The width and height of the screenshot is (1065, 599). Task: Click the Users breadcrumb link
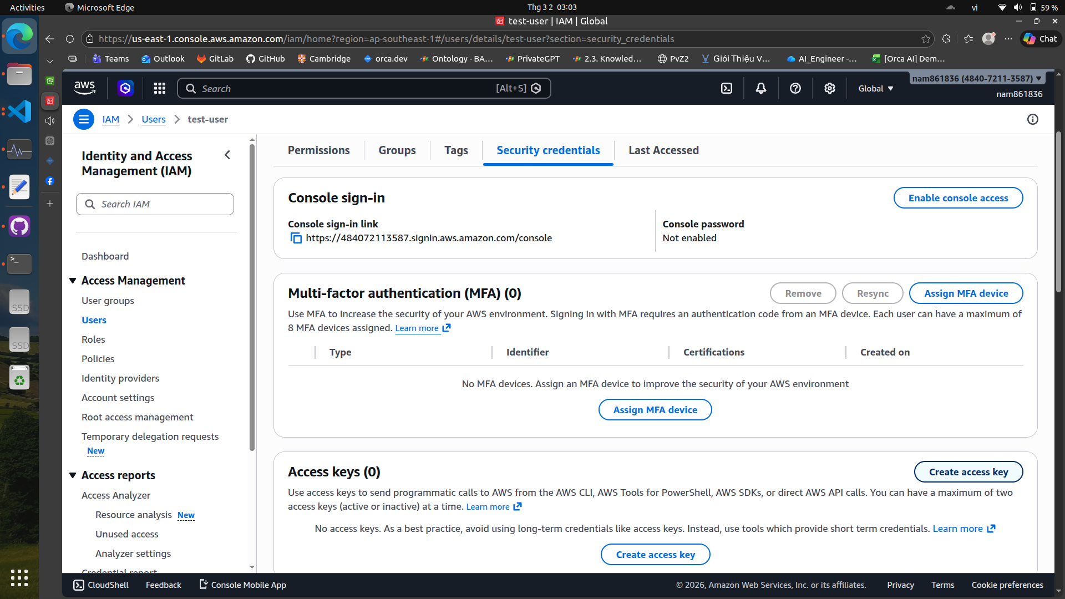click(153, 119)
